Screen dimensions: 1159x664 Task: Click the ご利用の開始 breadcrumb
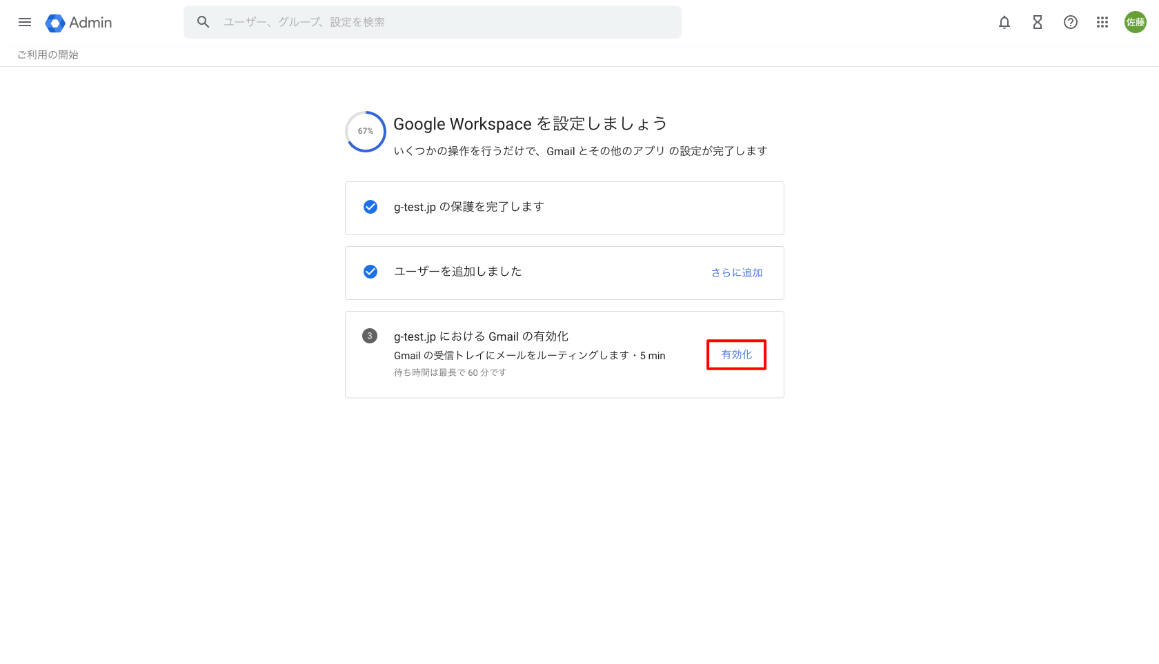[48, 54]
